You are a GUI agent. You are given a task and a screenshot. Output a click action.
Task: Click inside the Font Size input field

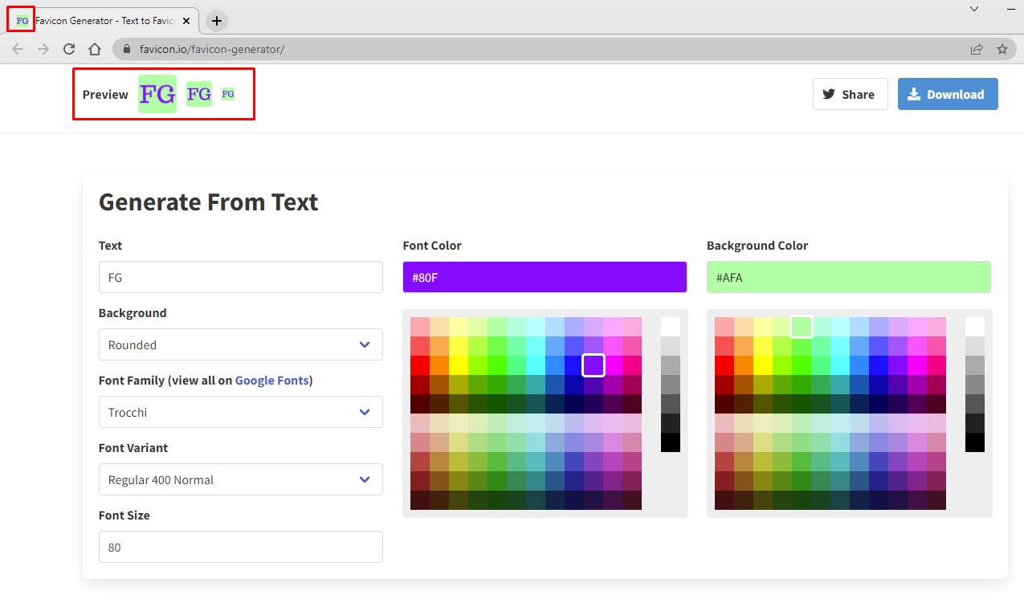240,547
